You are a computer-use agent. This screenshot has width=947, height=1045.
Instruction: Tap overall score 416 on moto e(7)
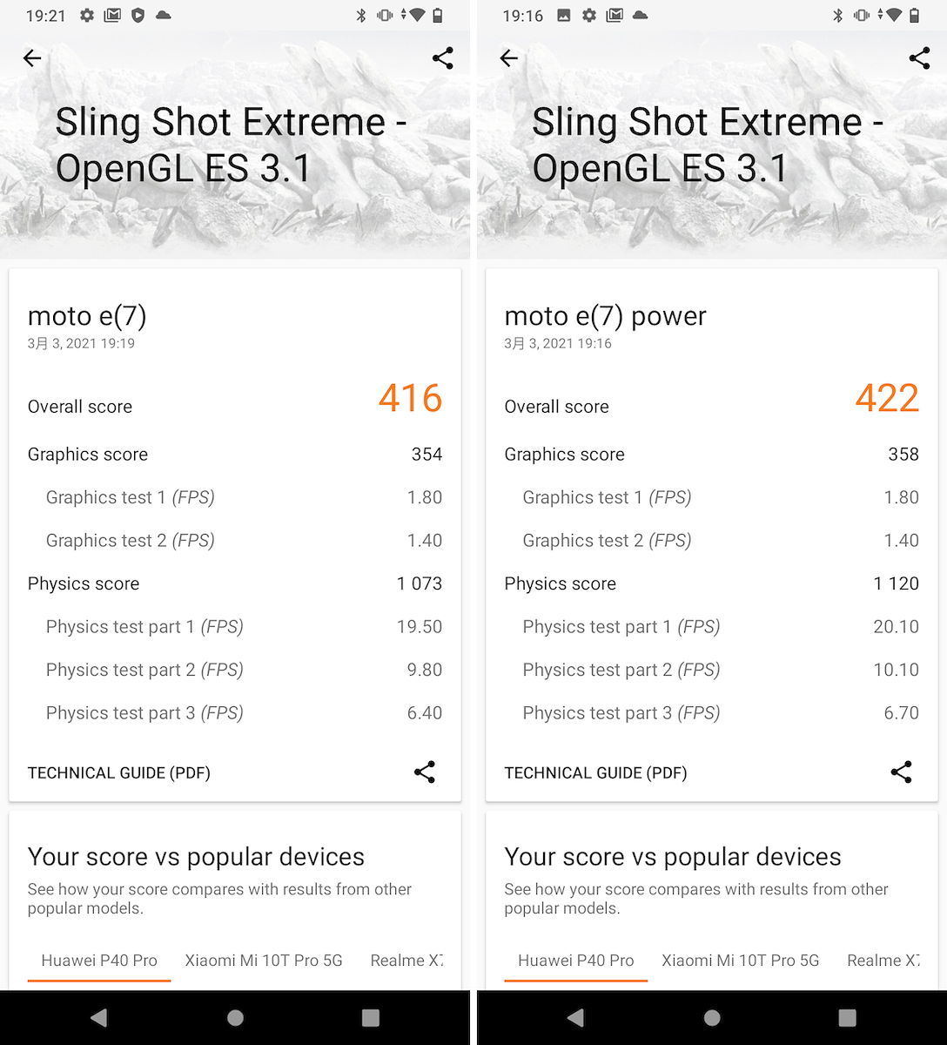pyautogui.click(x=411, y=399)
